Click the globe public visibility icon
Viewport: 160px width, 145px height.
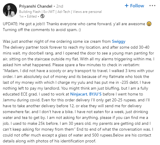(42, 16)
